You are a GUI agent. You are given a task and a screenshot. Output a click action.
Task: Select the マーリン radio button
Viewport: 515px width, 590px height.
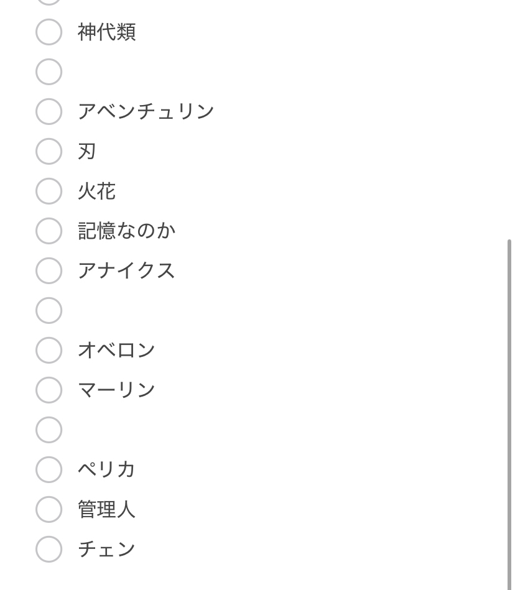pyautogui.click(x=49, y=390)
